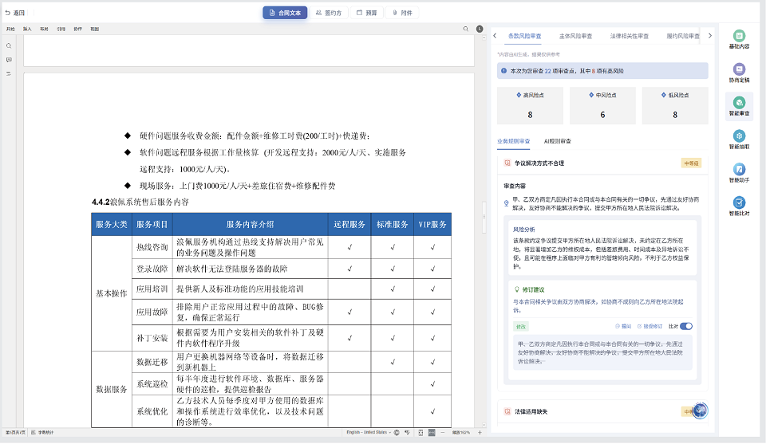Open the 布局 editor menu
This screenshot has height=444, width=766.
[44, 29]
